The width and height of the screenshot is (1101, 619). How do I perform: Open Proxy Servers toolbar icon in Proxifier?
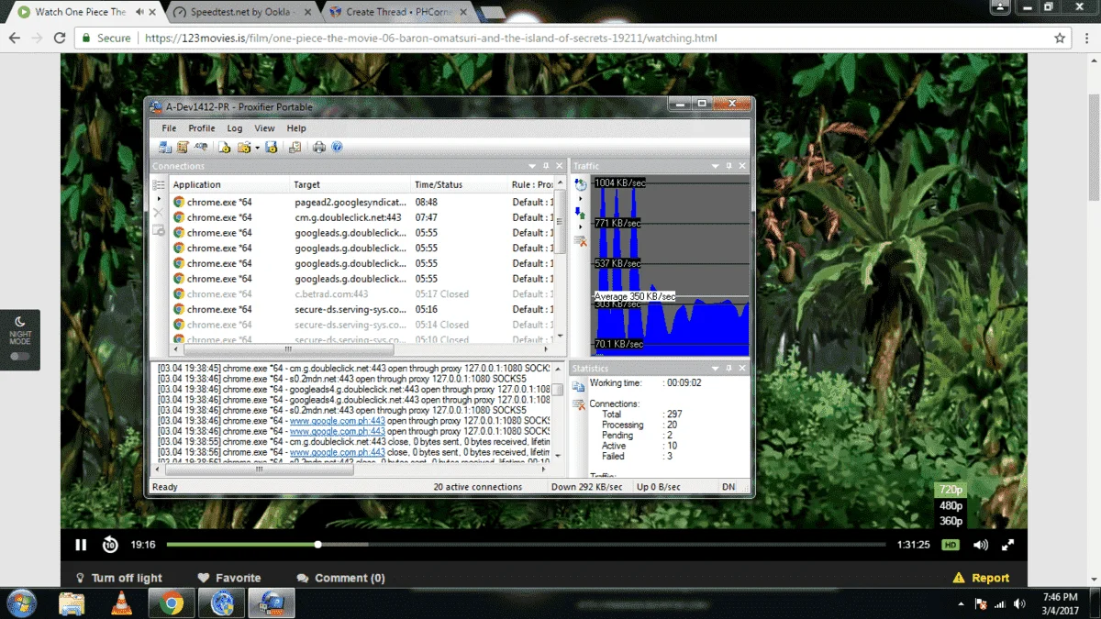[x=165, y=147]
